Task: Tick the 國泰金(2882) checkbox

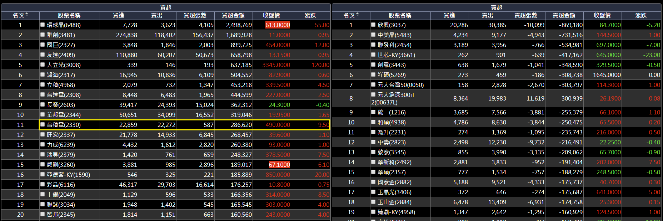Action: tap(373, 182)
